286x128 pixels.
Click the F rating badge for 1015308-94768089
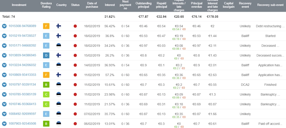coord(46,26)
